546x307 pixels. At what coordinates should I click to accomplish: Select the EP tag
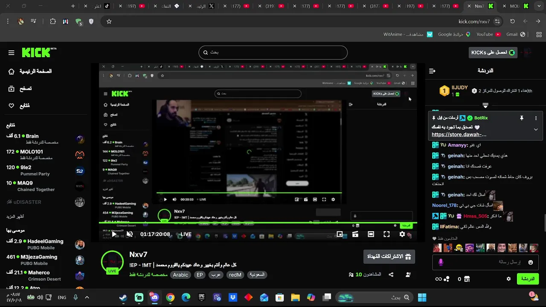[200, 275]
